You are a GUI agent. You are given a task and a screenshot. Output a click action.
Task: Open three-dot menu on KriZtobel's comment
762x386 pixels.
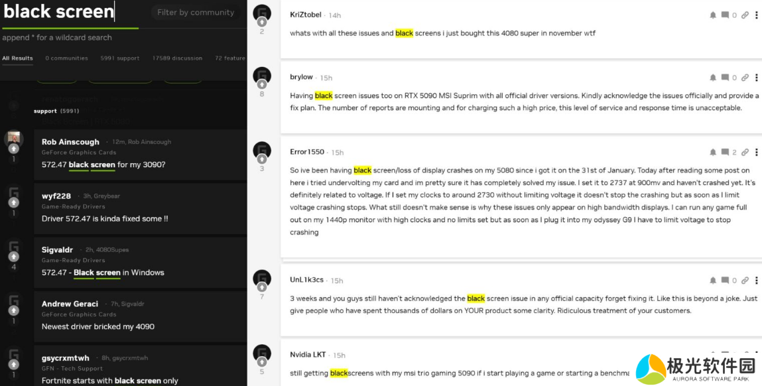tap(757, 15)
